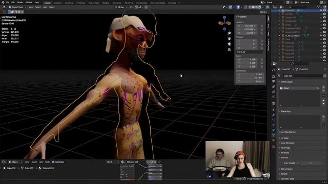The image size is (328, 184).
Task: Open the Slot 1 material slot dropdown
Action: 113,162
